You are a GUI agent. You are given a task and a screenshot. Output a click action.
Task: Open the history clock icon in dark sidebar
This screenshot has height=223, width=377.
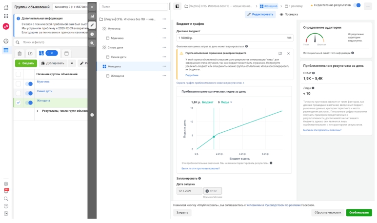[92, 34]
